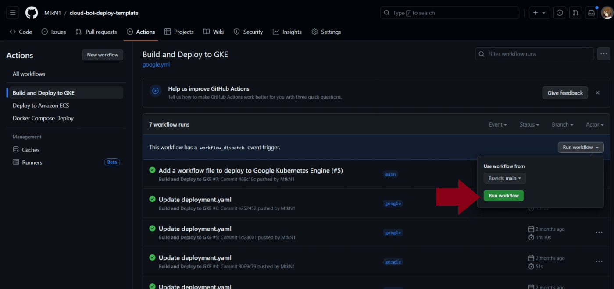Open the MtkN1 owner link in breadcrumb
Viewport: 614px width, 289px height.
(53, 13)
